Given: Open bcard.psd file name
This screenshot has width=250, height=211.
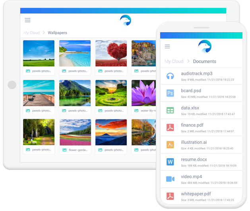Looking at the screenshot, I should point(191,91).
